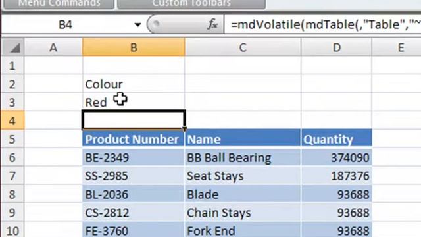This screenshot has height=237, width=421.
Task: Click cell with quantity 187376
Action: [x=336, y=176]
